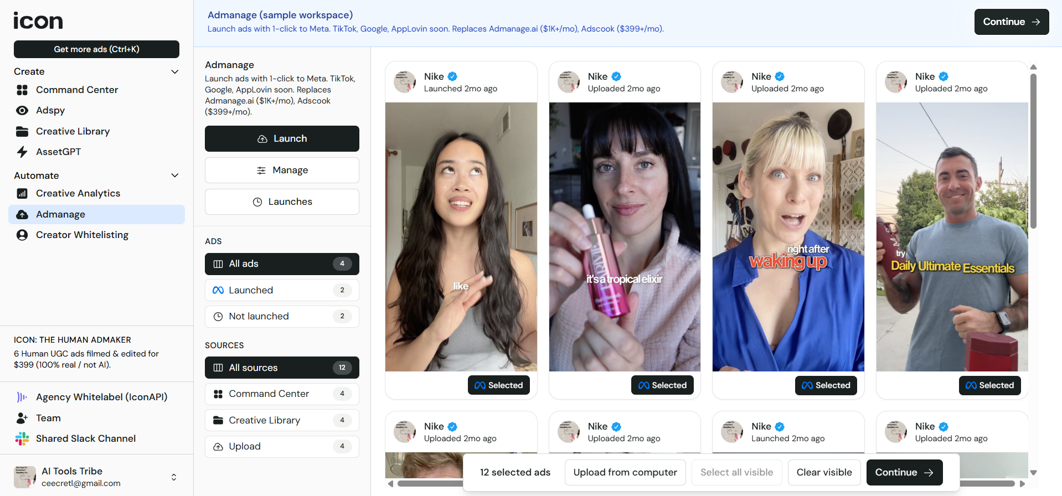Toggle Selected on the tropical elixir ad
Image resolution: width=1062 pixels, height=496 pixels.
coord(662,385)
